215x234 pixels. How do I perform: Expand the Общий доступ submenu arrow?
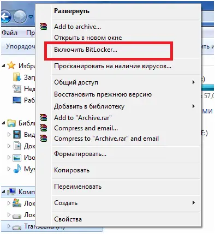coord(194,82)
